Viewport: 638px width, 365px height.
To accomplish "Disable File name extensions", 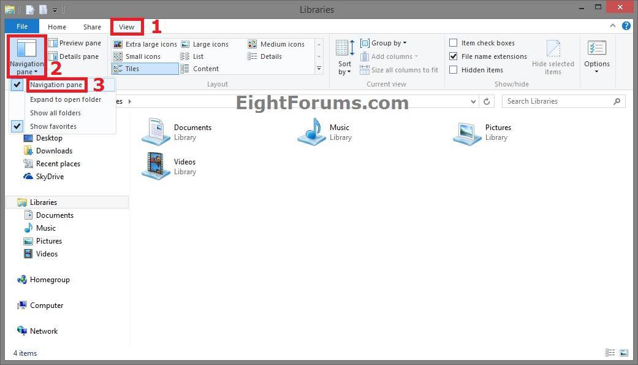I will (454, 56).
